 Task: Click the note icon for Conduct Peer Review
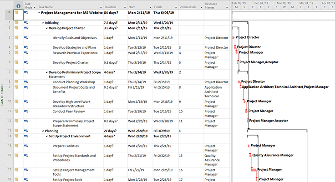pyautogui.click(x=16, y=111)
